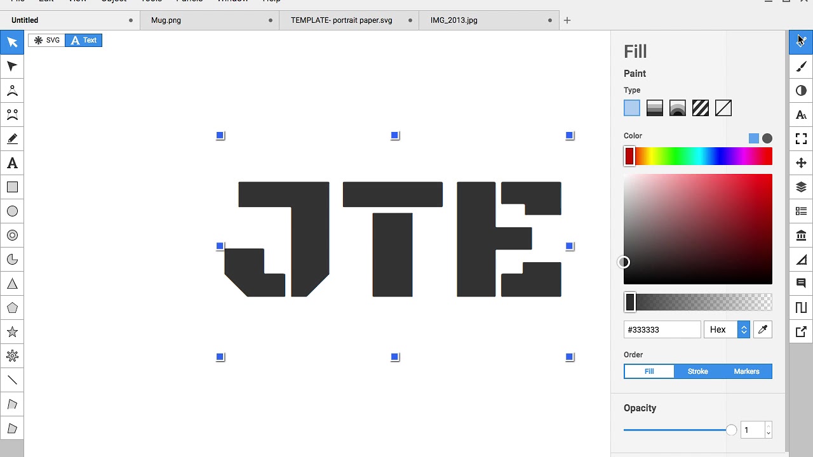The image size is (813, 457).
Task: Open a new tab with plus button
Action: tap(567, 20)
